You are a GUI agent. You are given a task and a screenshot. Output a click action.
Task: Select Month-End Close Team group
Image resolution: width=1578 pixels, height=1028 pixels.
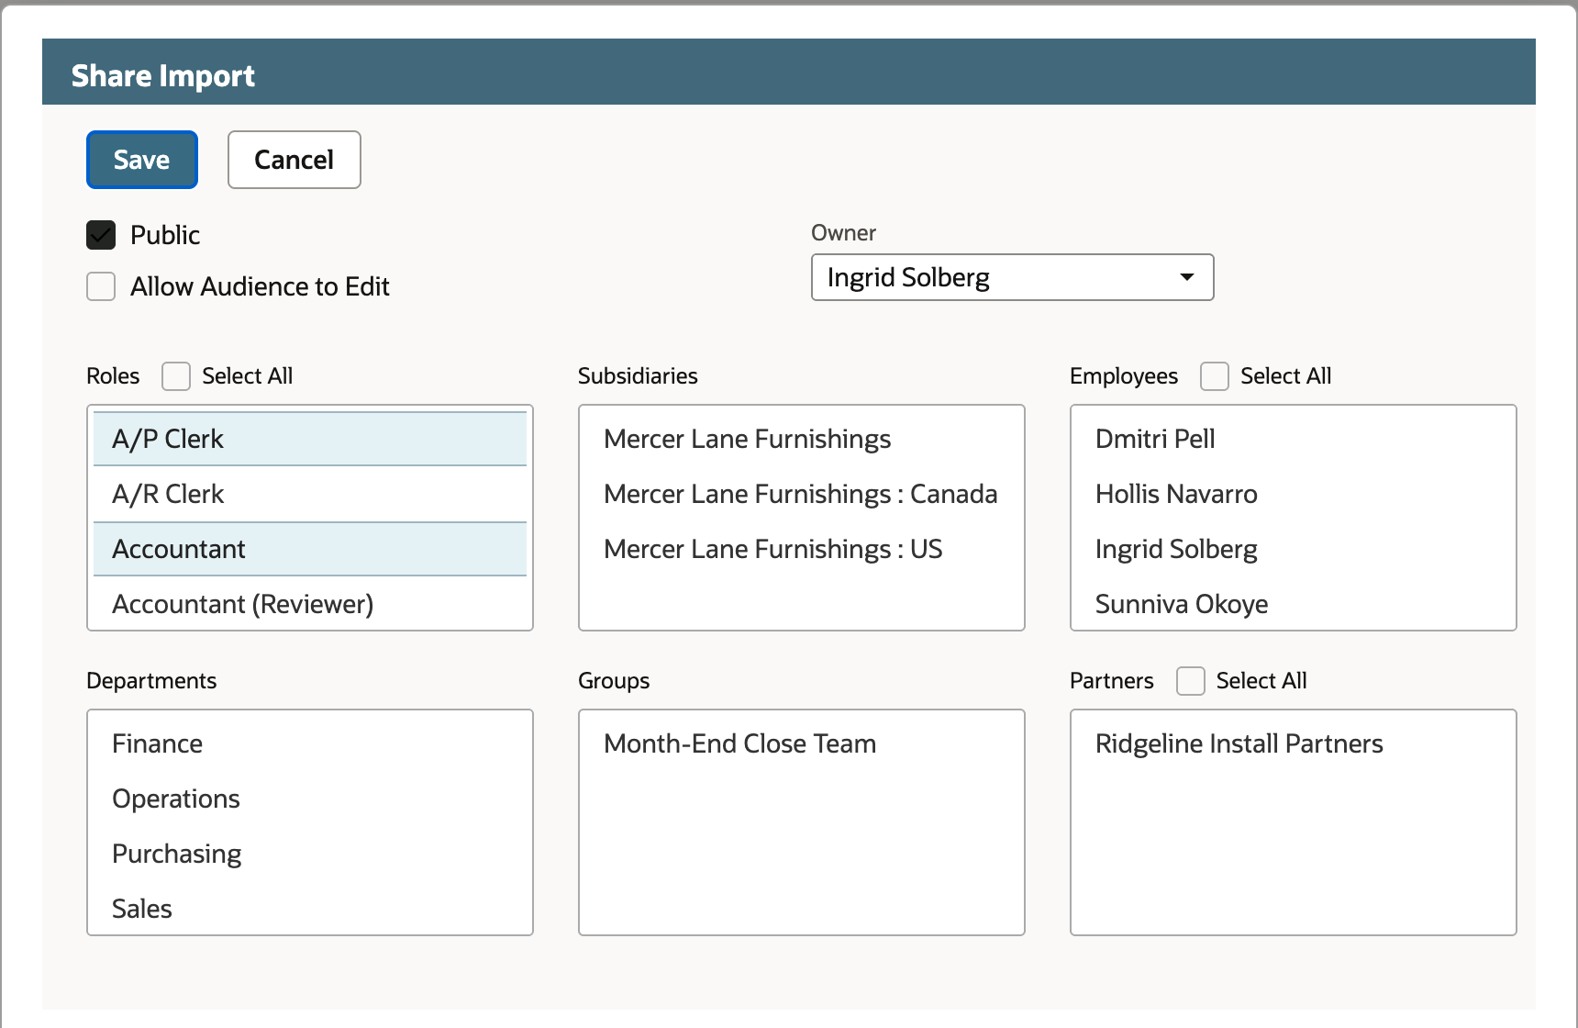tap(802, 743)
